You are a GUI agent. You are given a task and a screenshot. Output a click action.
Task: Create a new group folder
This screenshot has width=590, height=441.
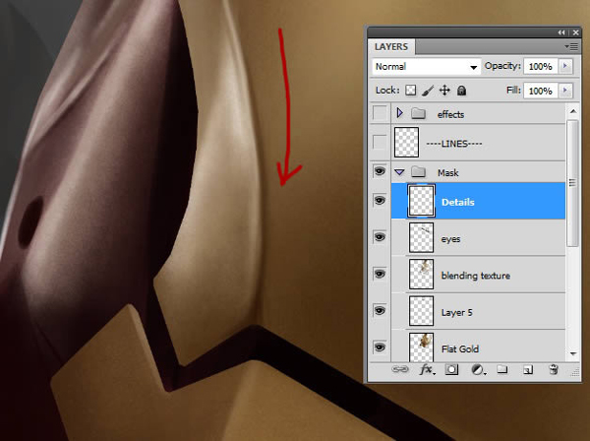(501, 369)
